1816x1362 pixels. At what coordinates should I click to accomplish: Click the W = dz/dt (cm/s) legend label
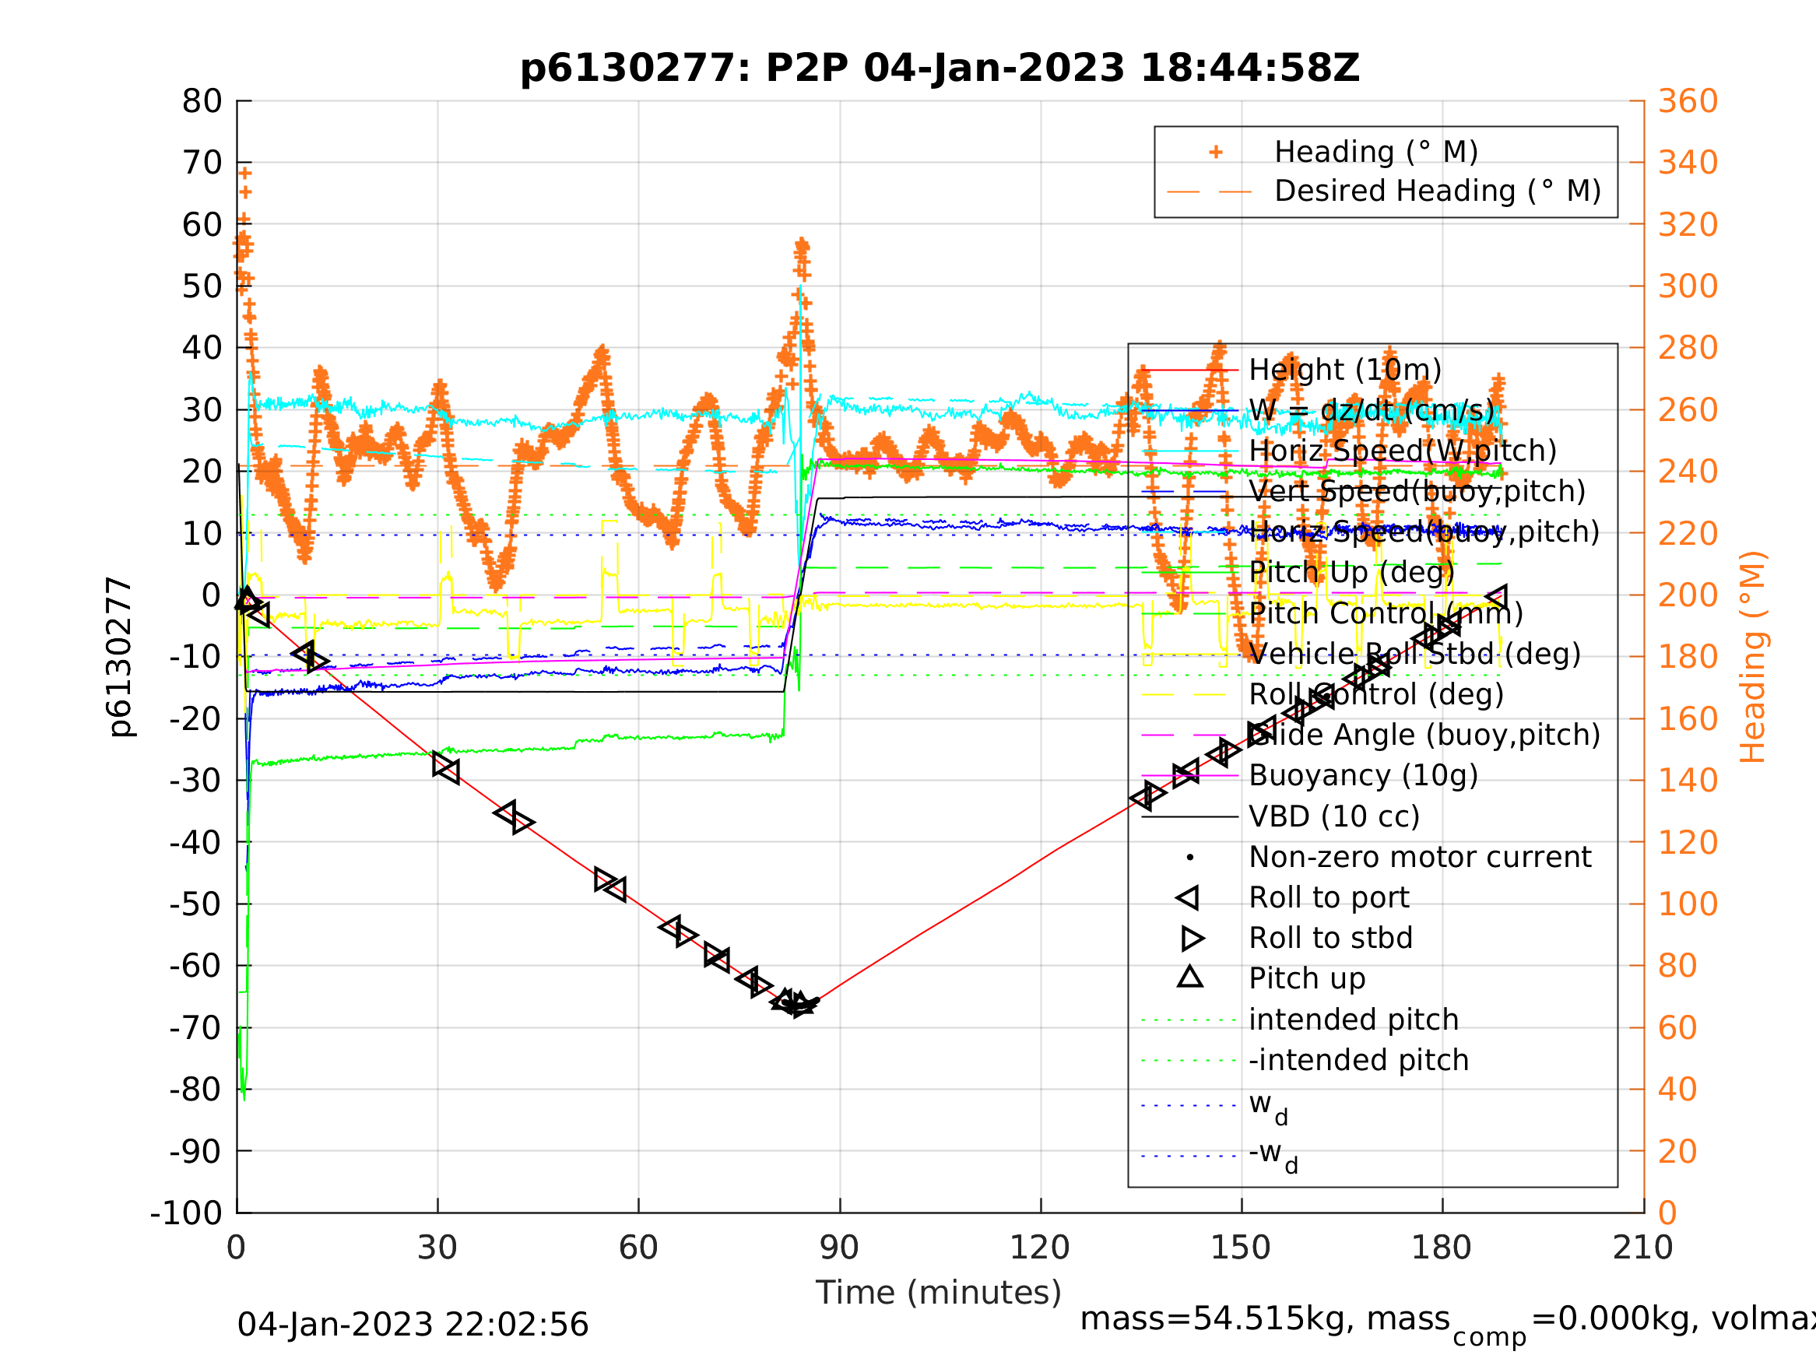1372,410
